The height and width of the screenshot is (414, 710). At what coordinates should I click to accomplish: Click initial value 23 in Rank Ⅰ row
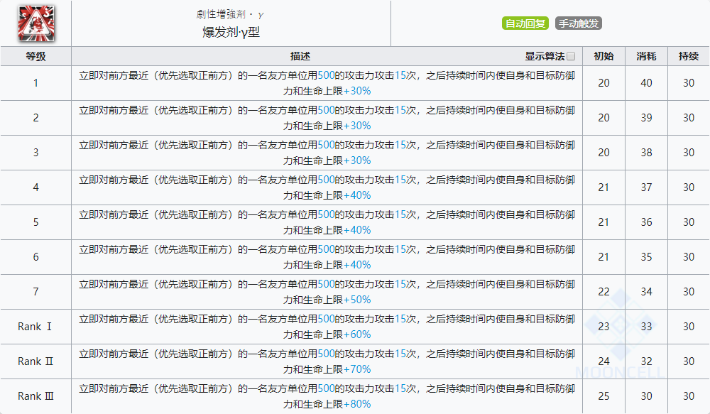603,327
